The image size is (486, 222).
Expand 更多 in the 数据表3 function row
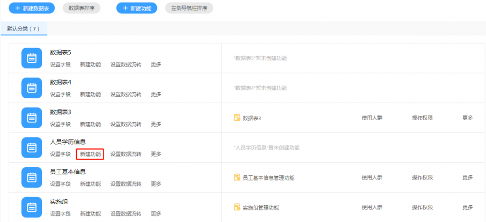pos(468,118)
